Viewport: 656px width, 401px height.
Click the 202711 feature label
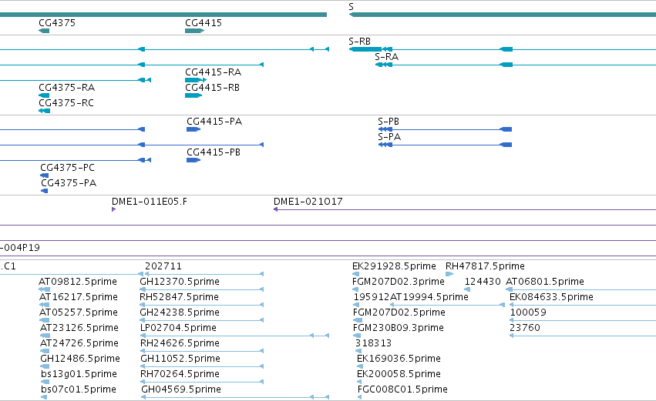pyautogui.click(x=163, y=266)
